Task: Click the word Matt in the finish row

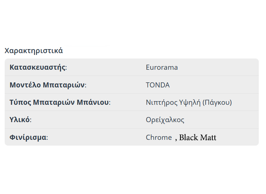Action: click(208, 138)
